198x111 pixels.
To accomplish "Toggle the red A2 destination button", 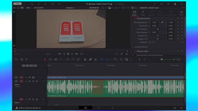I will click(x=21, y=99).
